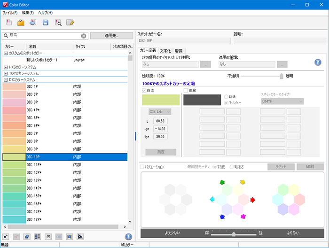Image resolution: width=329 pixels, height=248 pixels.
Task: Open the CIE Lab color space dropdown
Action: point(160,112)
